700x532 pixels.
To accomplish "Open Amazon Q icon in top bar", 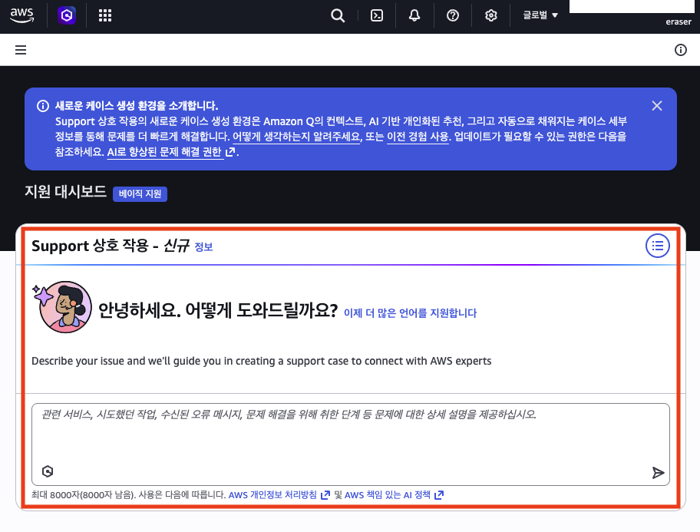I will pos(67,15).
